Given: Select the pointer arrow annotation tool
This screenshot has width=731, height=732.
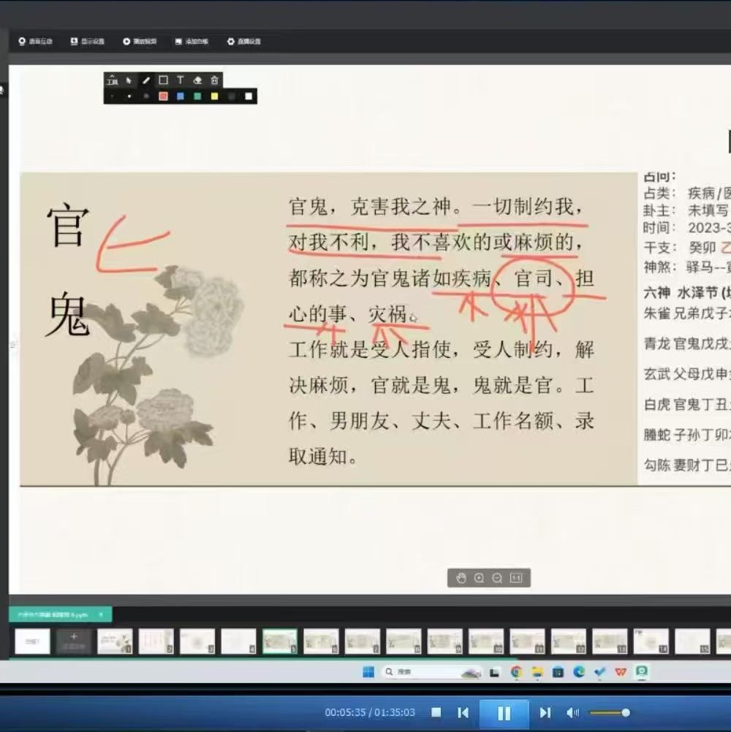Looking at the screenshot, I should [x=129, y=80].
